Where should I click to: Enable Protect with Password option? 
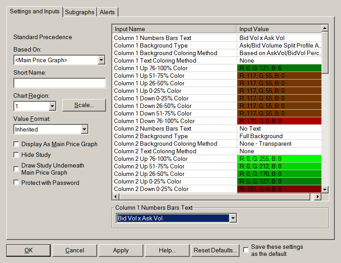pos(16,183)
